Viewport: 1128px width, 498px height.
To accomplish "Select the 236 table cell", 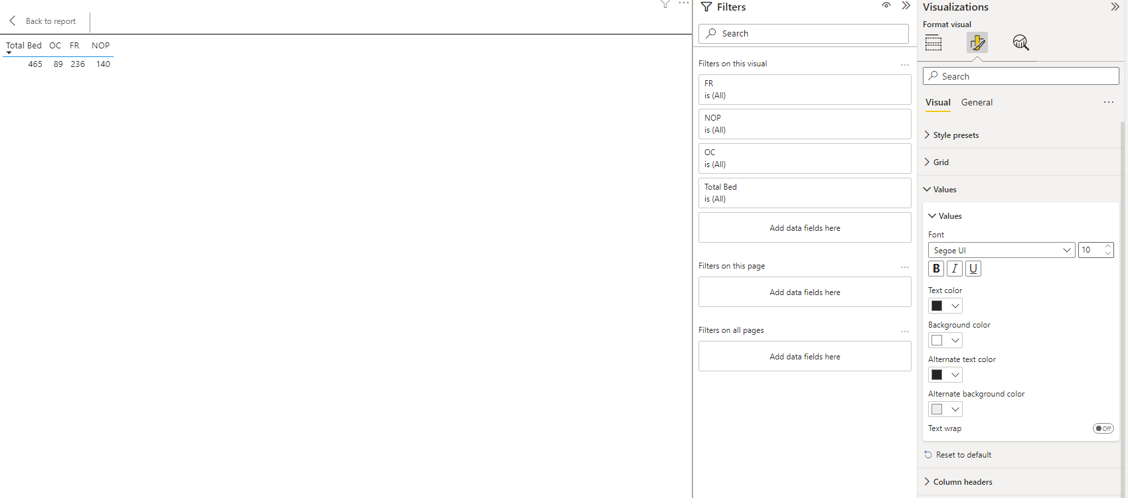I will coord(78,64).
